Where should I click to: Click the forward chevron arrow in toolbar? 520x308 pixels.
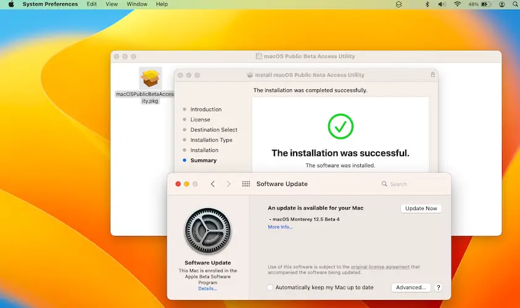(229, 184)
